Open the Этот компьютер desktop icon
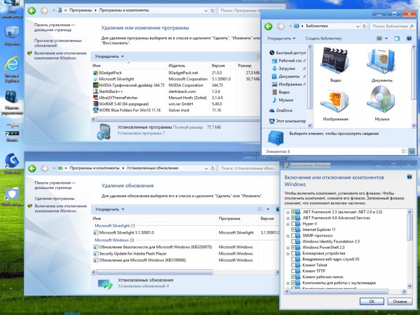420x315 pixels. click(11, 8)
